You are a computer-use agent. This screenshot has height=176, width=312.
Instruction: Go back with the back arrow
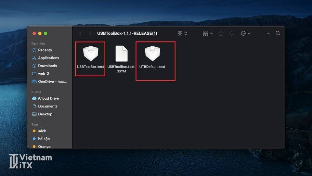tap(81, 33)
